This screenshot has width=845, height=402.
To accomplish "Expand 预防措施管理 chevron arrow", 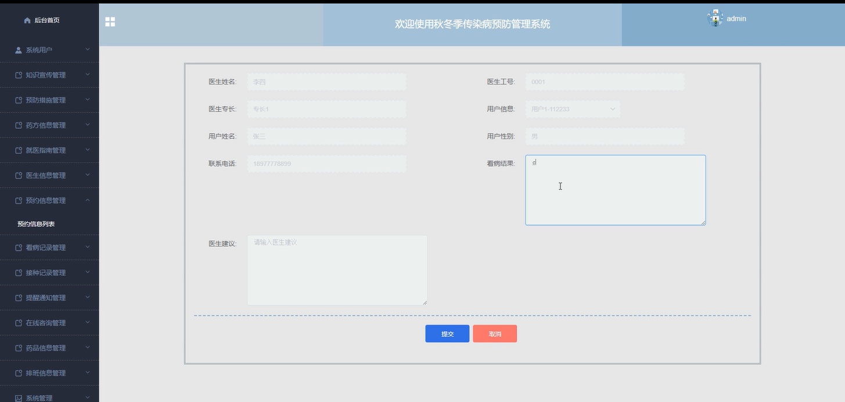I will click(88, 99).
